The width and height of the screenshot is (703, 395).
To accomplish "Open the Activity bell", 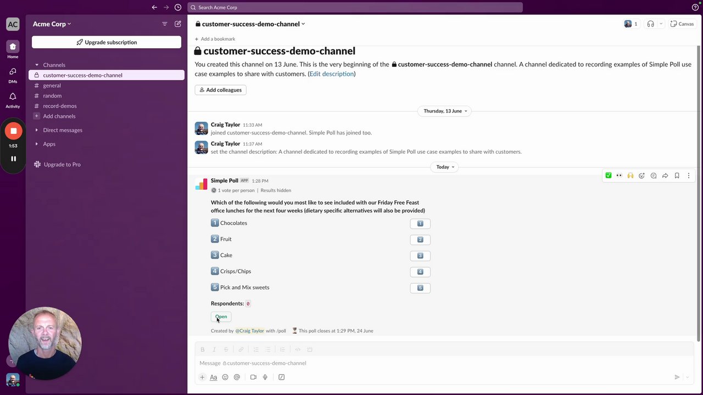I will click(13, 100).
